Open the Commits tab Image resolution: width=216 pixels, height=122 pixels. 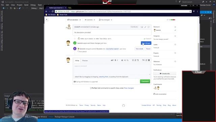click(x=90, y=20)
